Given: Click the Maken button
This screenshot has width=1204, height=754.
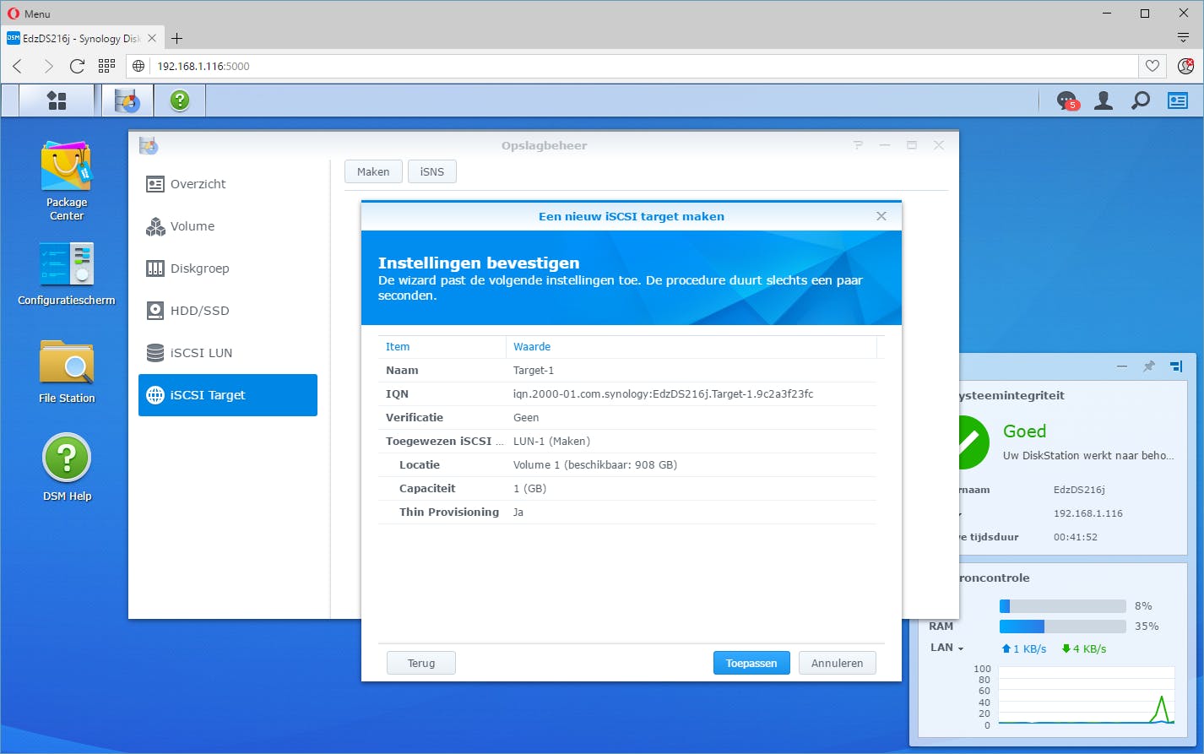Looking at the screenshot, I should [373, 171].
